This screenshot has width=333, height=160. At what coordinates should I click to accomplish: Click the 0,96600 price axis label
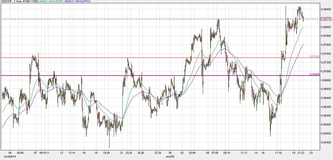(326, 89)
